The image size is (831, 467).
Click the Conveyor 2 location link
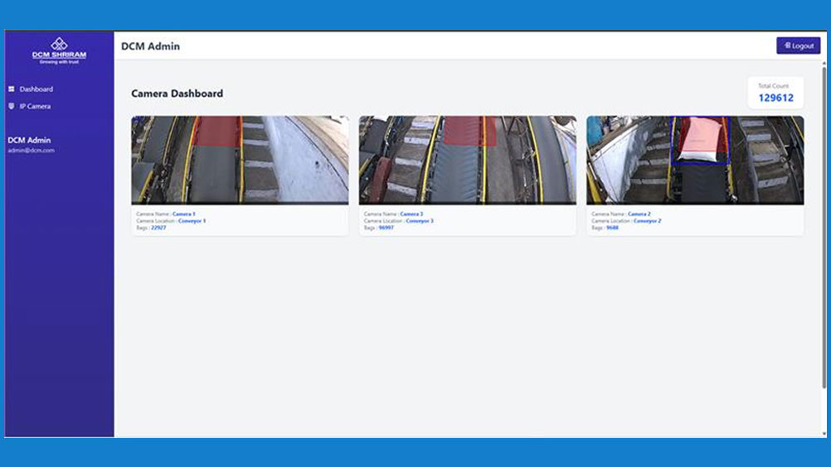pyautogui.click(x=647, y=221)
